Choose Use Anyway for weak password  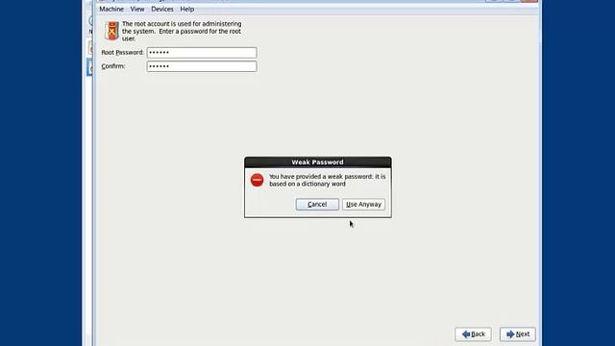coord(363,205)
